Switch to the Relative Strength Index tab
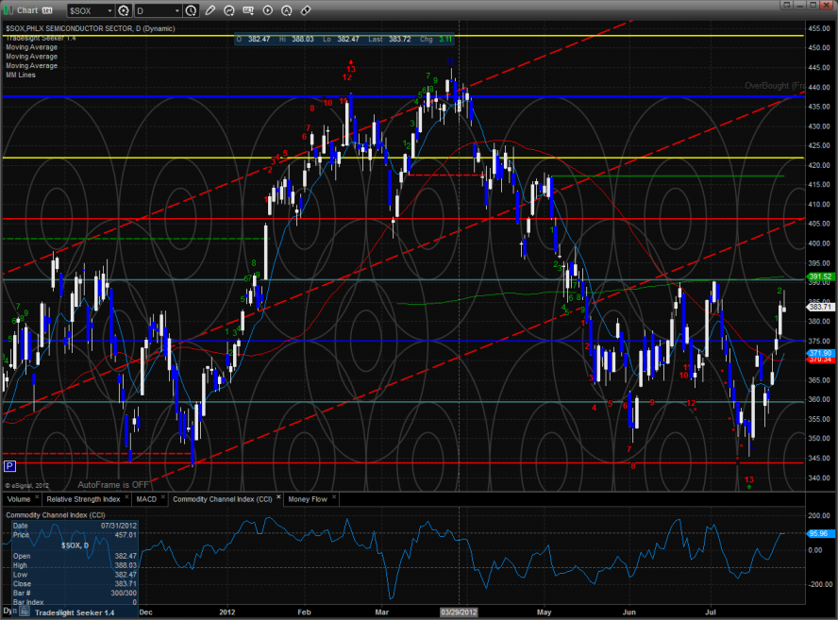This screenshot has height=620, width=838. coord(84,498)
